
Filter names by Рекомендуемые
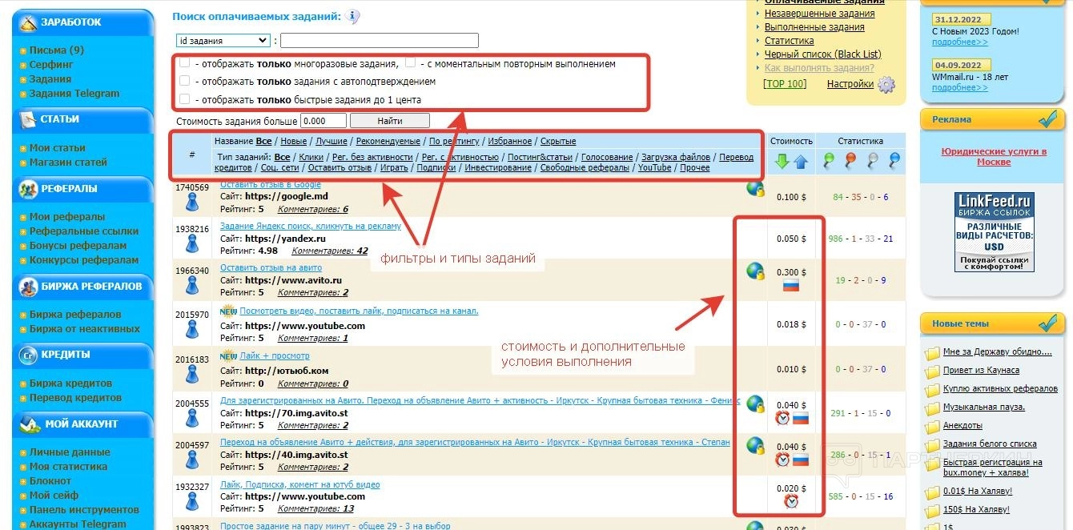click(x=388, y=142)
